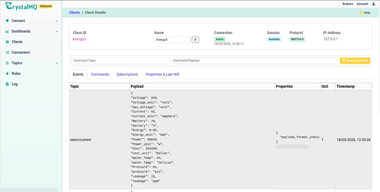Click the Clients icon in sidebar
This screenshot has height=192, width=380.
click(x=7, y=42)
